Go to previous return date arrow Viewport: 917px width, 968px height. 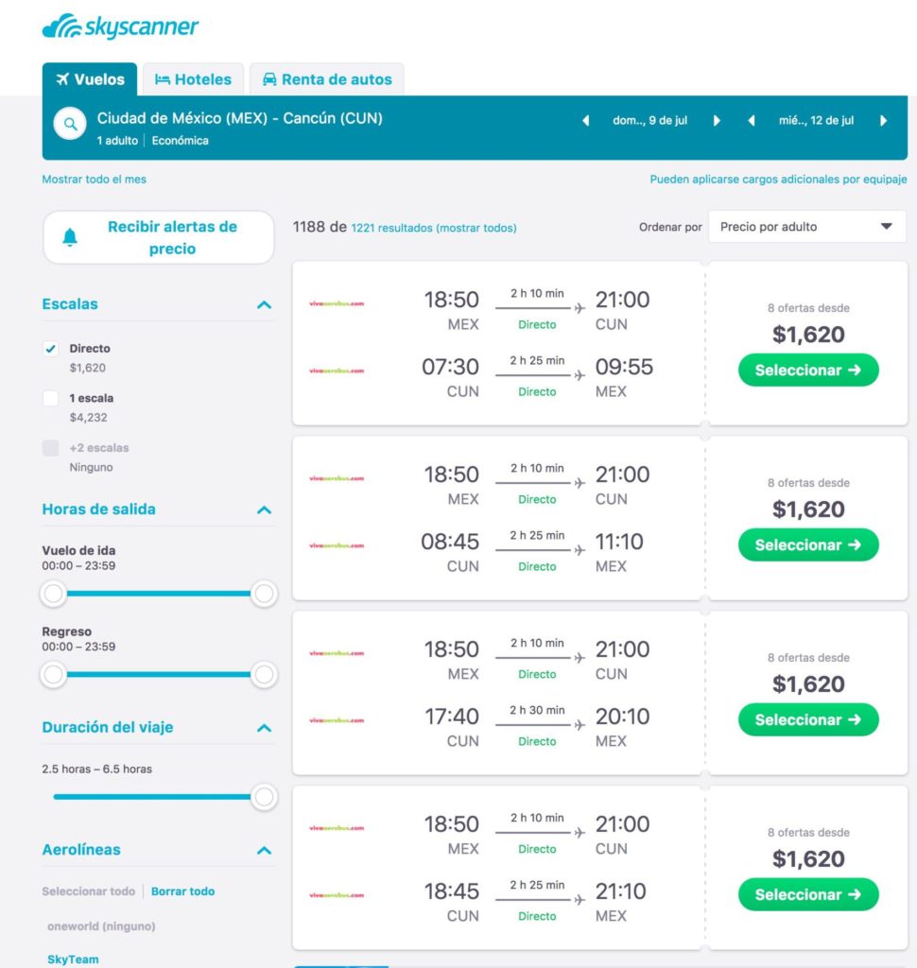point(752,121)
